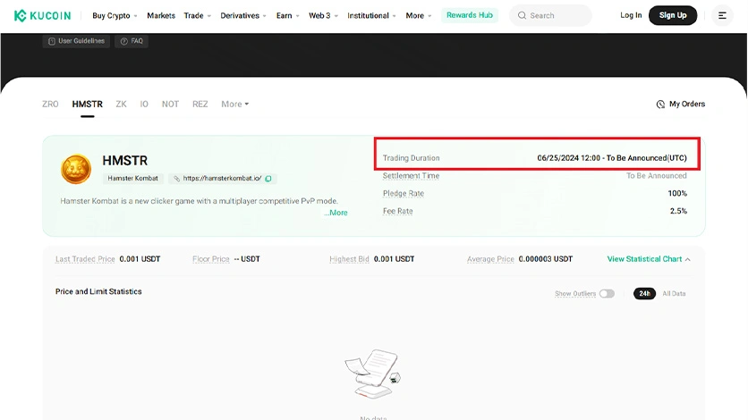Viewport: 748px width, 420px height.
Task: Select the NOT token tab
Action: [170, 105]
